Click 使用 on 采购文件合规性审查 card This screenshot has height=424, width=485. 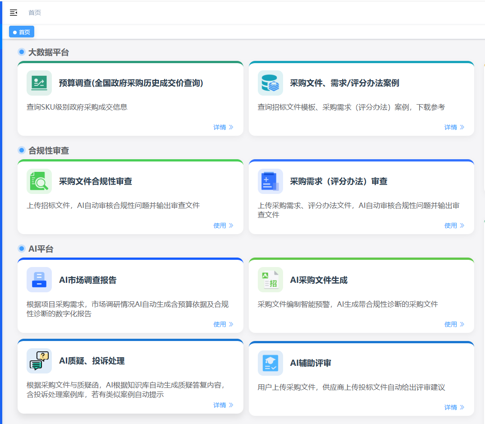[223, 226]
